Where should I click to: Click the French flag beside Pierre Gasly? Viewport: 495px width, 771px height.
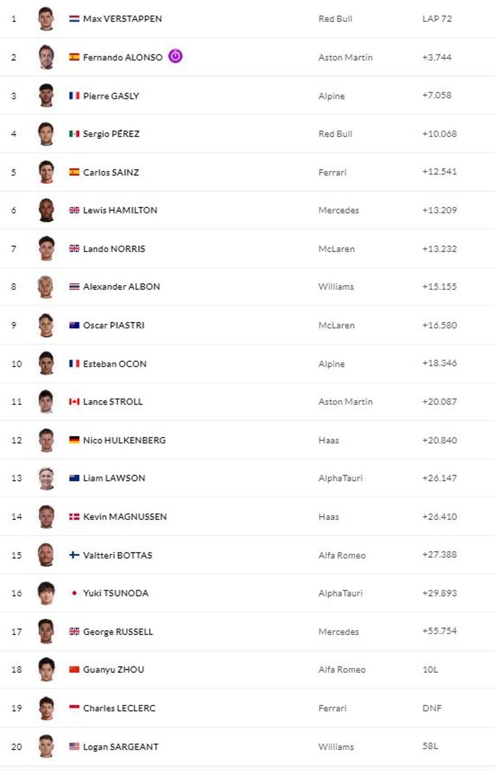point(74,96)
